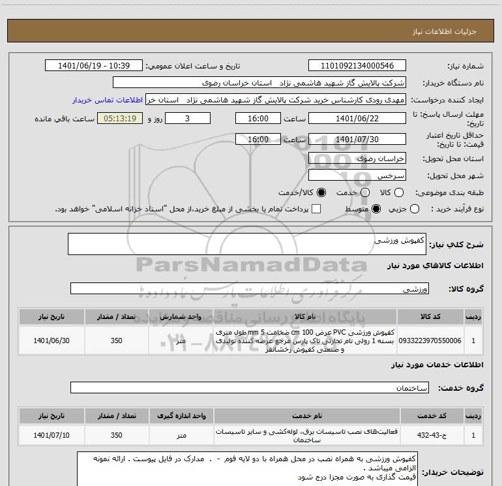Viewport: 502px width, 486px height.
Task: Click the واحد شمارش column header
Action: 181,317
